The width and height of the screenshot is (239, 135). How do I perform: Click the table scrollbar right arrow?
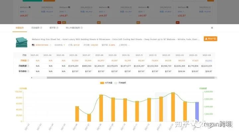click(216, 78)
